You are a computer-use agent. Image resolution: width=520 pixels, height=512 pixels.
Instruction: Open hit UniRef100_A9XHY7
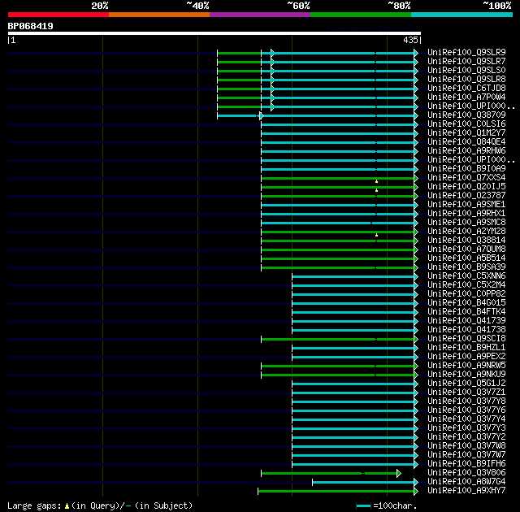466,491
